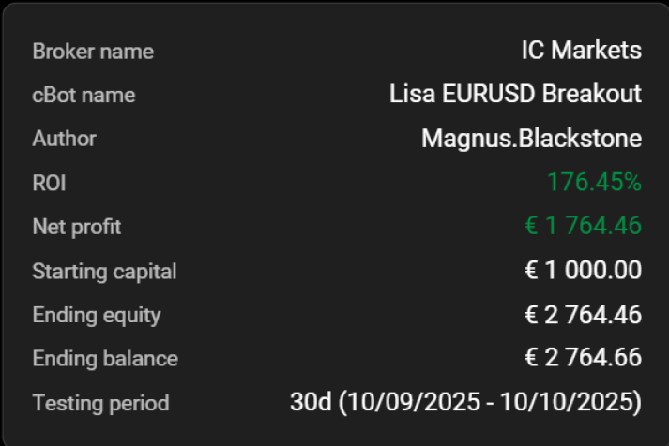Viewport: 669px width, 446px height.
Task: Select the green 176.45% ROI value
Action: tap(594, 182)
